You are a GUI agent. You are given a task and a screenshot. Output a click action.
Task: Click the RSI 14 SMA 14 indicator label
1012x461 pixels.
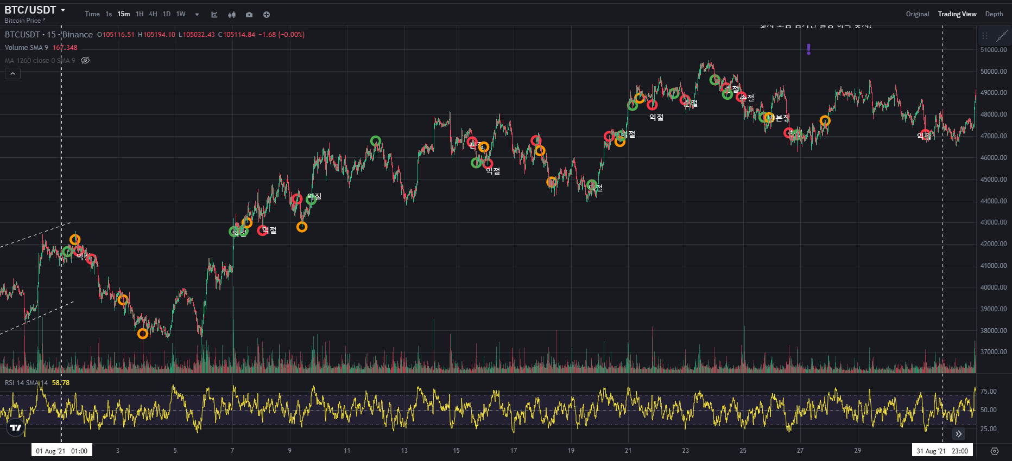[x=26, y=383]
